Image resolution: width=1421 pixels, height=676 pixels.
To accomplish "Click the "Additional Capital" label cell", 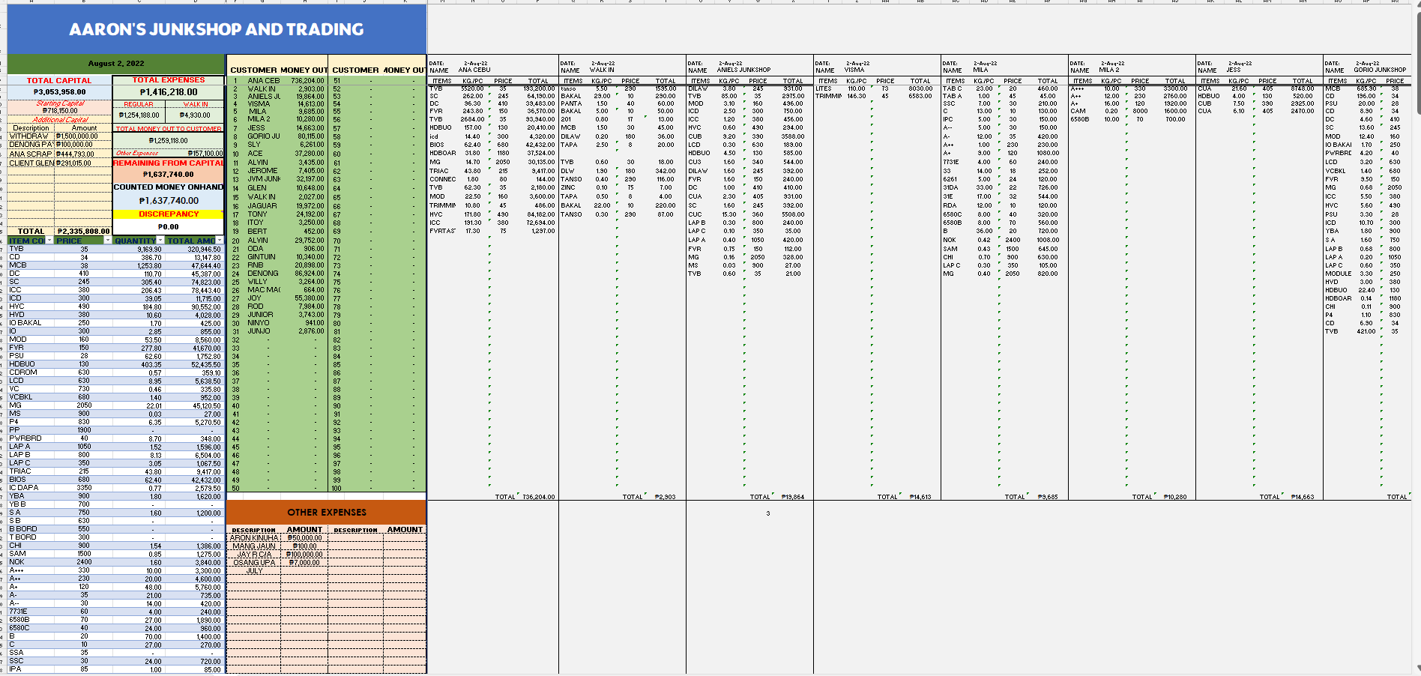I will point(60,120).
